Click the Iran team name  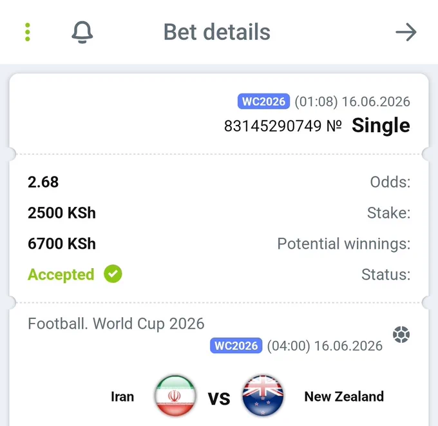(122, 396)
